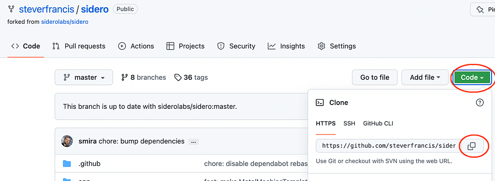Select the Code tab
Screen dimensions: 495x181
pos(26,46)
